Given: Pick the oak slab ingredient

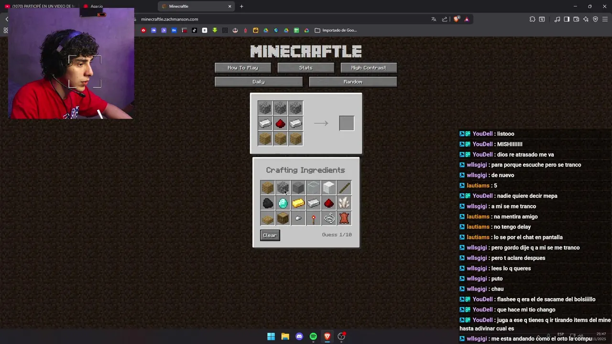Looking at the screenshot, I should click(267, 218).
